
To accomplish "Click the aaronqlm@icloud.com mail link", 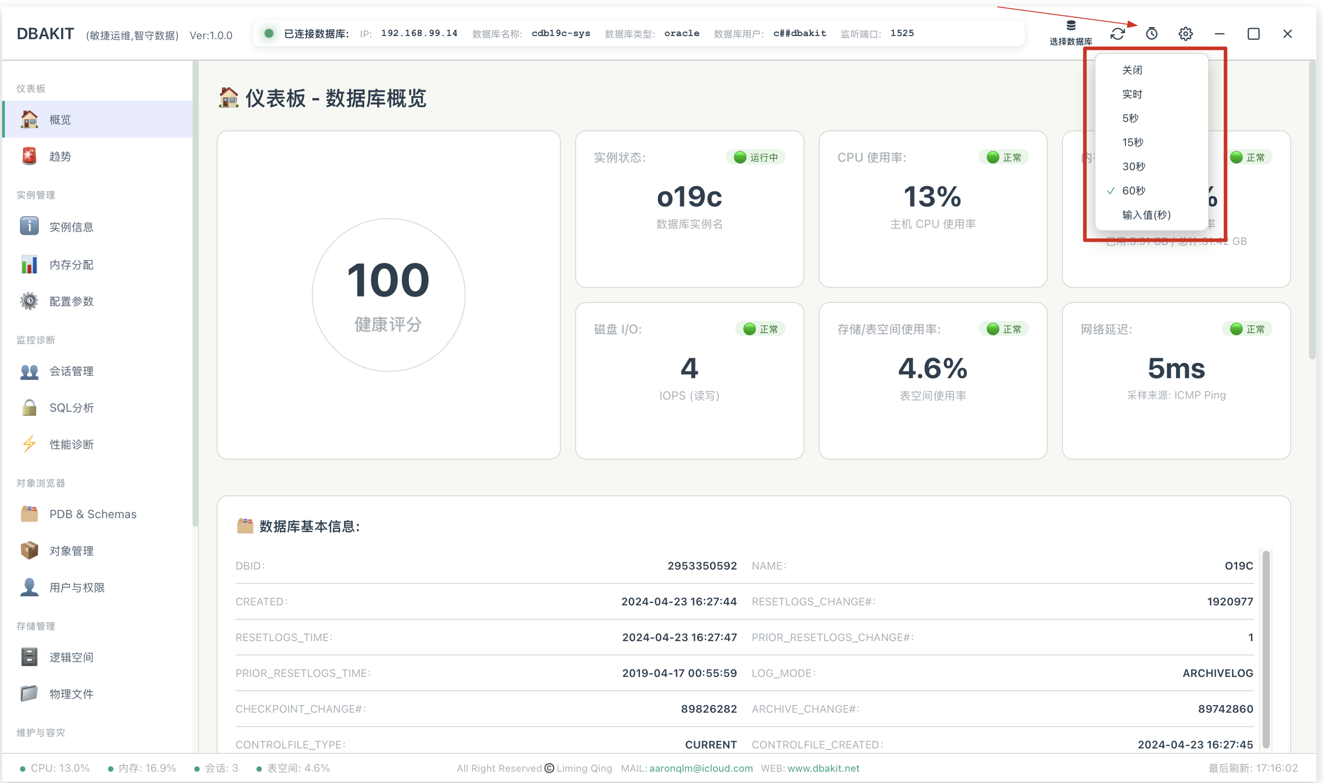I will 701,768.
